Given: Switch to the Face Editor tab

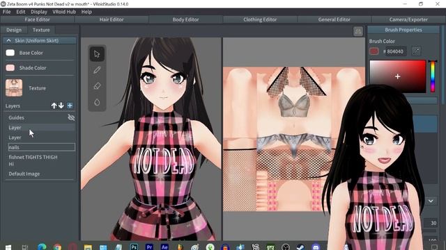Looking at the screenshot, I should click(x=37, y=19).
